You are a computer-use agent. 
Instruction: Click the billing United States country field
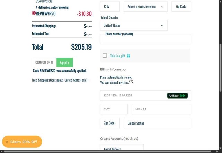pos(157,123)
